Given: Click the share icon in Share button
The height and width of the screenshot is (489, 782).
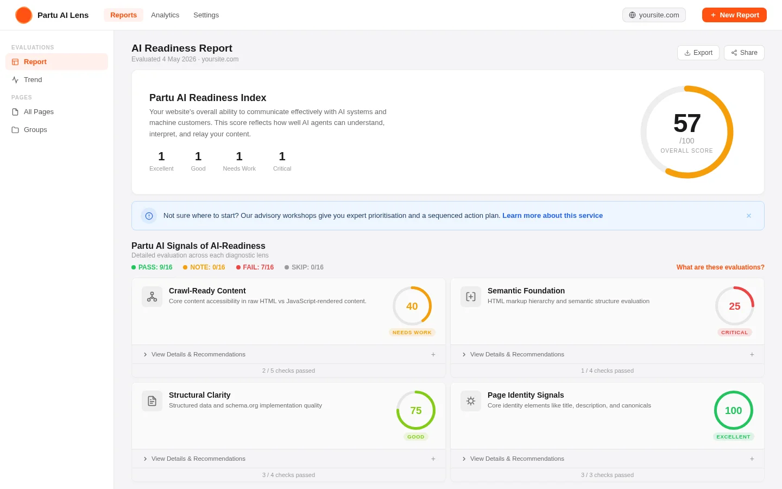Looking at the screenshot, I should tap(734, 53).
